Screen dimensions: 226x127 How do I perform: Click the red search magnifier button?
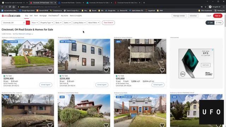pos(28,23)
